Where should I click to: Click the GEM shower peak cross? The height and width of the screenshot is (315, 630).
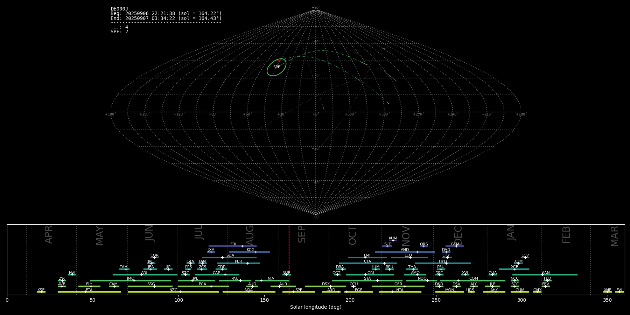456,246
